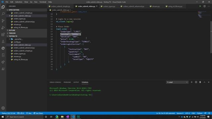The height and width of the screenshot is (119, 212).
Task: Show the Output panel tab
Action: [76, 82]
